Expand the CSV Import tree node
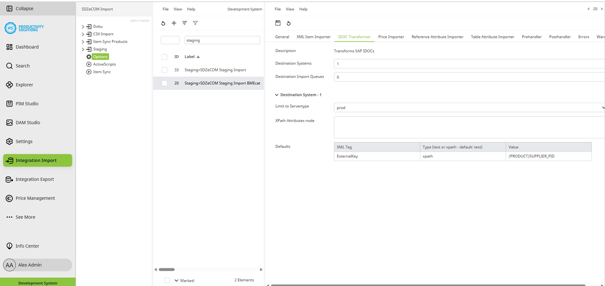The height and width of the screenshot is (286, 605). [83, 34]
